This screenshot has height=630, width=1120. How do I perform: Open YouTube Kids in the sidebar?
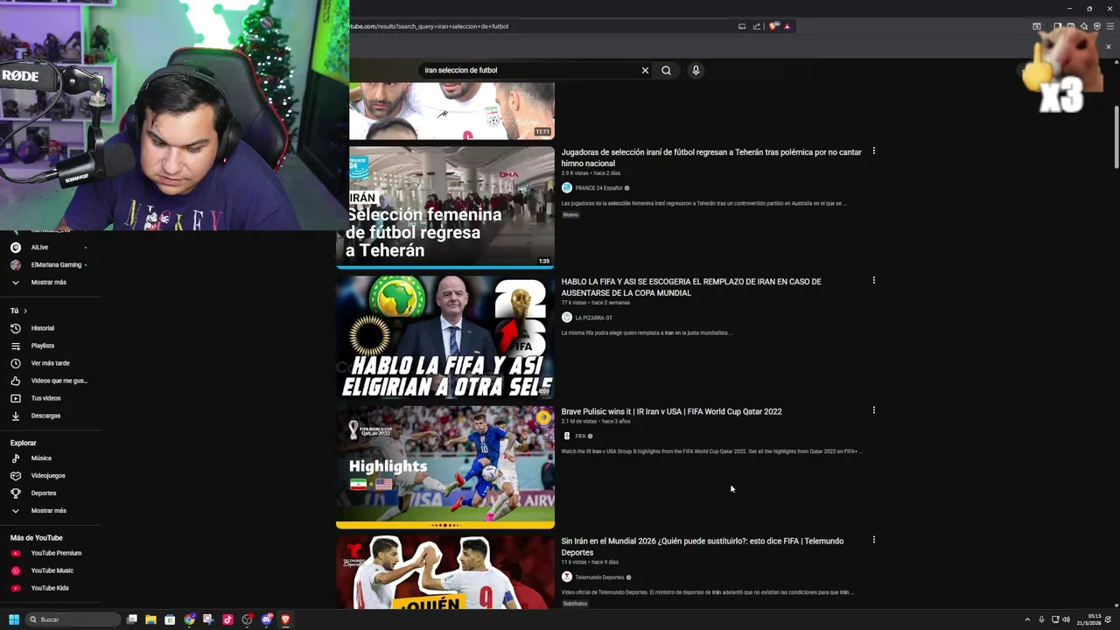50,588
